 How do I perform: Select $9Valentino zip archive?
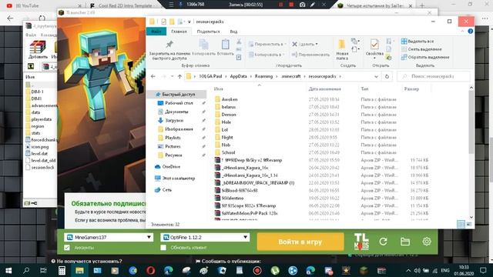pos(233,199)
